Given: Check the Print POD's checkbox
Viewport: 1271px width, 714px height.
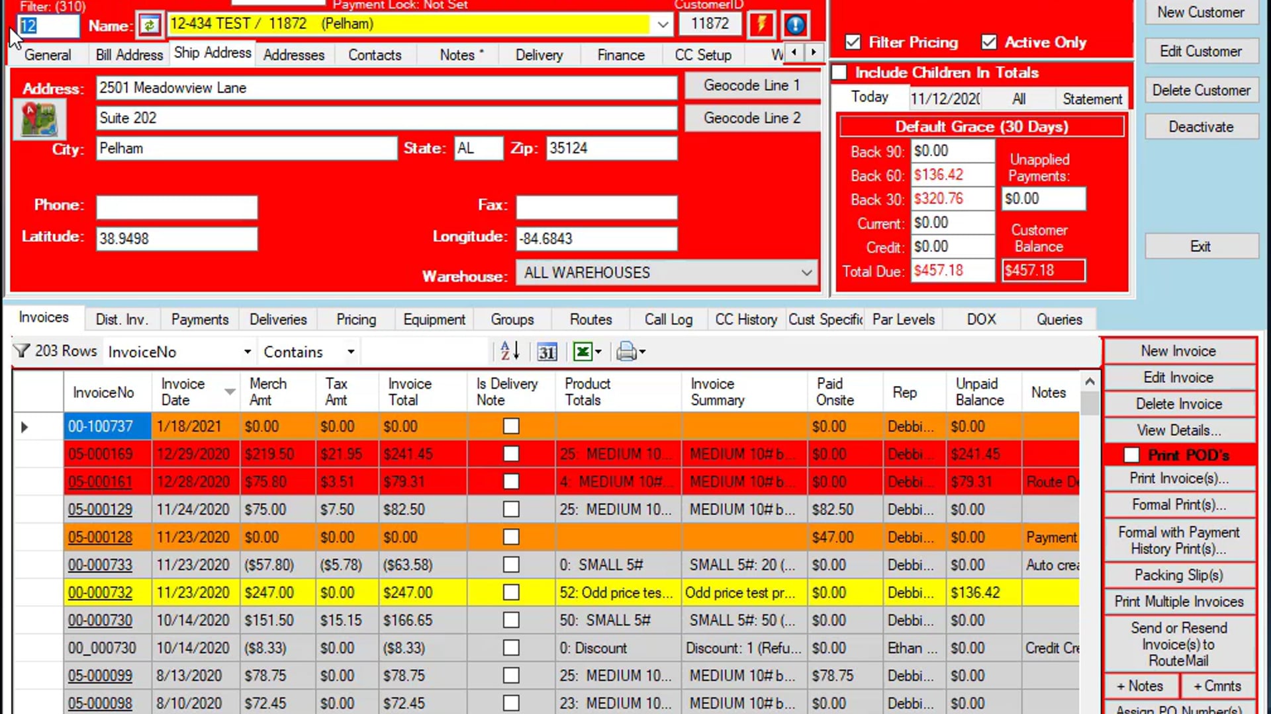Looking at the screenshot, I should [1131, 455].
